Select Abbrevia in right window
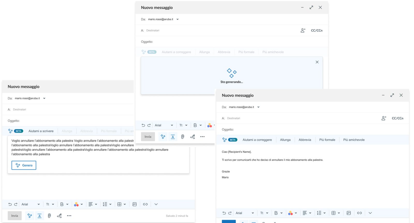Image resolution: width=414 pixels, height=223 pixels. (305, 140)
